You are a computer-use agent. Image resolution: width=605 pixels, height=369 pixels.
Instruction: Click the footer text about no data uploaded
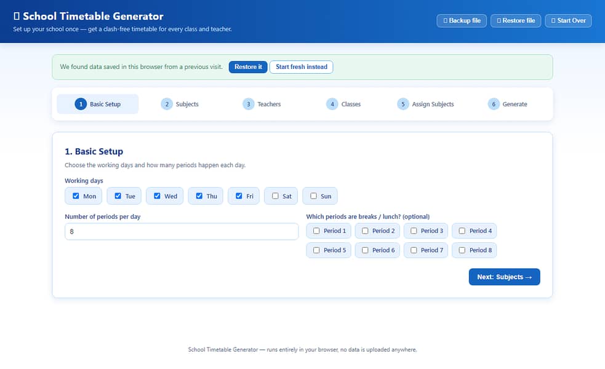[303, 350]
